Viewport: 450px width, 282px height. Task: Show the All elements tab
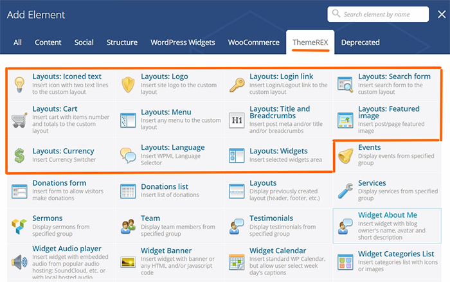17,42
